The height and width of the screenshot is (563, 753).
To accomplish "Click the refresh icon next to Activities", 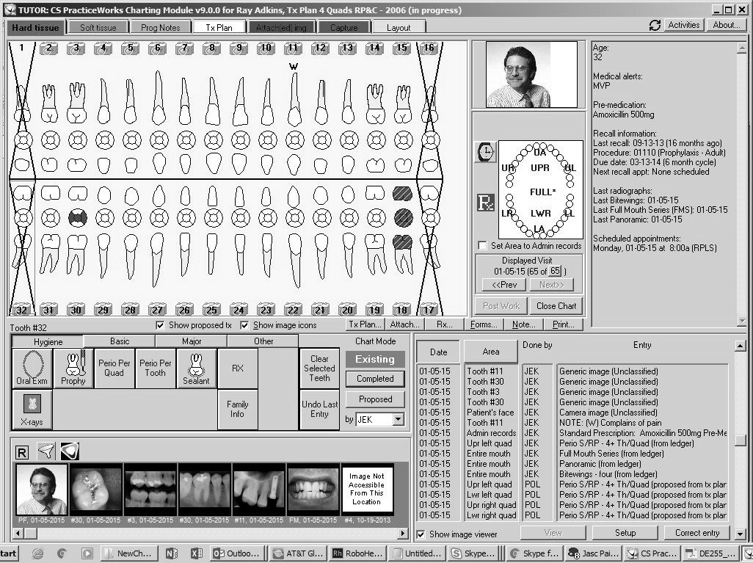I will coord(655,26).
